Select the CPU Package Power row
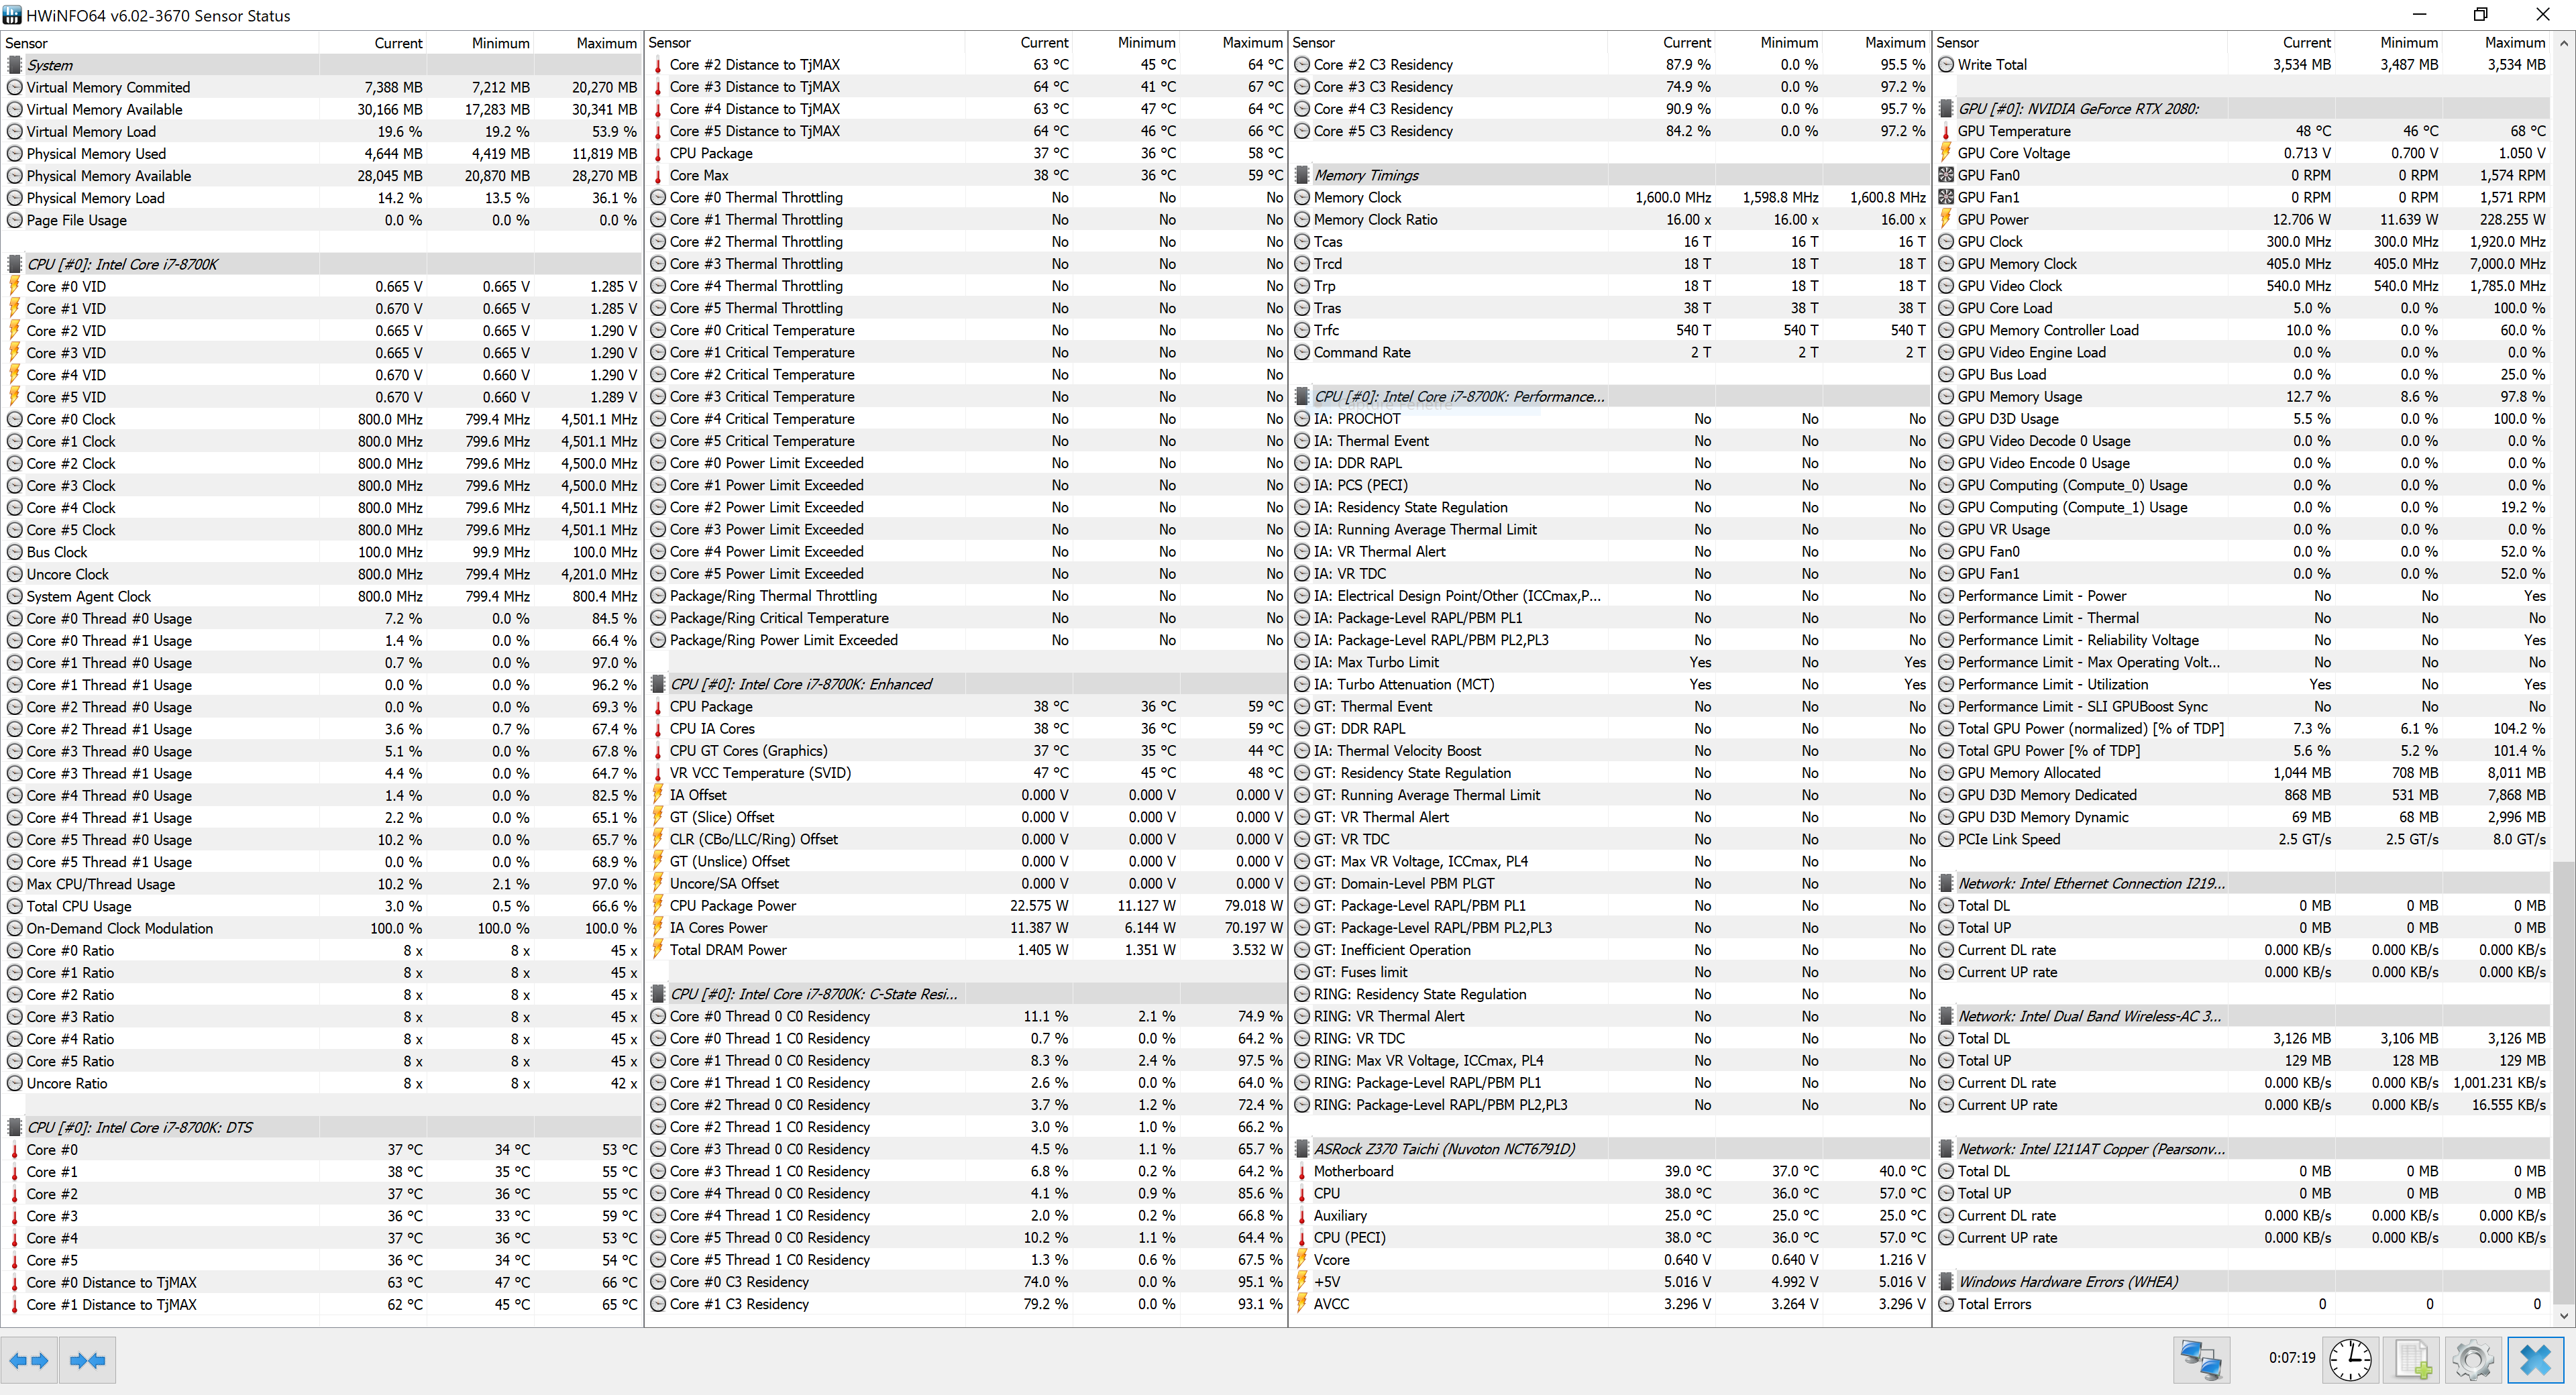This screenshot has width=2576, height=1395. point(733,906)
